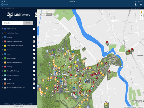Click the MiddView flag icon
The width and height of the screenshot is (144, 108).
click(x=5, y=37)
